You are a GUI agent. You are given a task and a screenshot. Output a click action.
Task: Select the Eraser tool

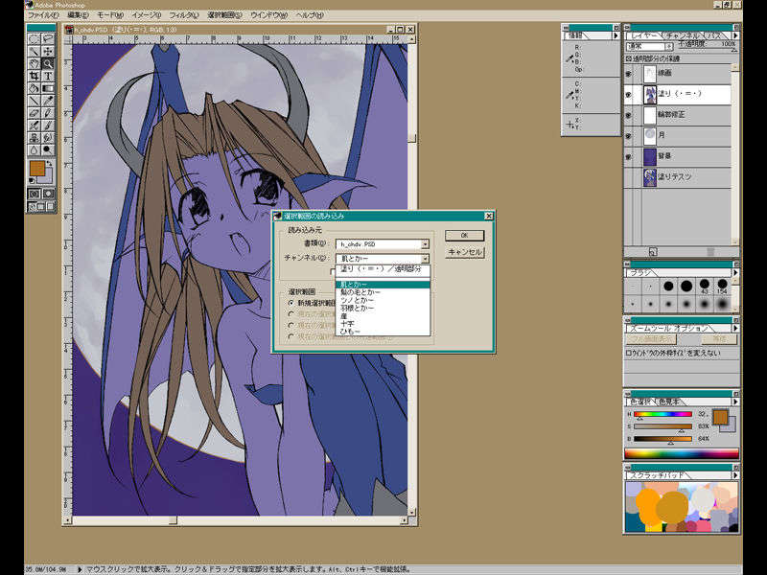[34, 113]
